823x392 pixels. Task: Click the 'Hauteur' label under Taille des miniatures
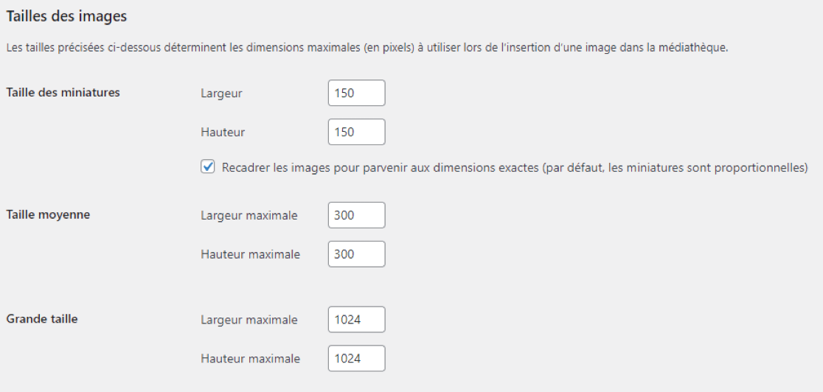223,133
